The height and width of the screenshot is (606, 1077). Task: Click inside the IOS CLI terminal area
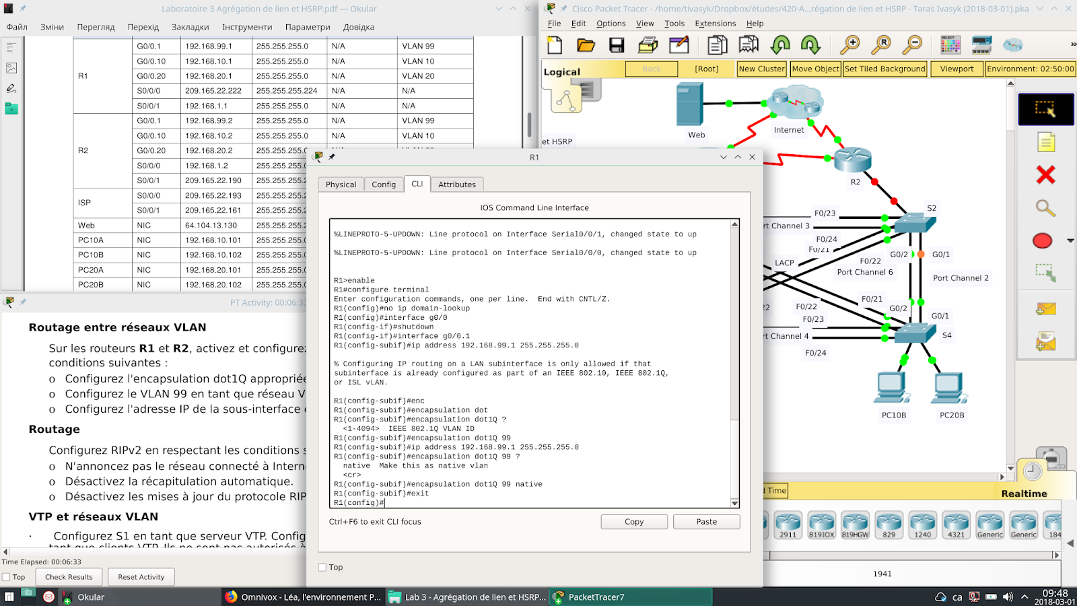530,363
